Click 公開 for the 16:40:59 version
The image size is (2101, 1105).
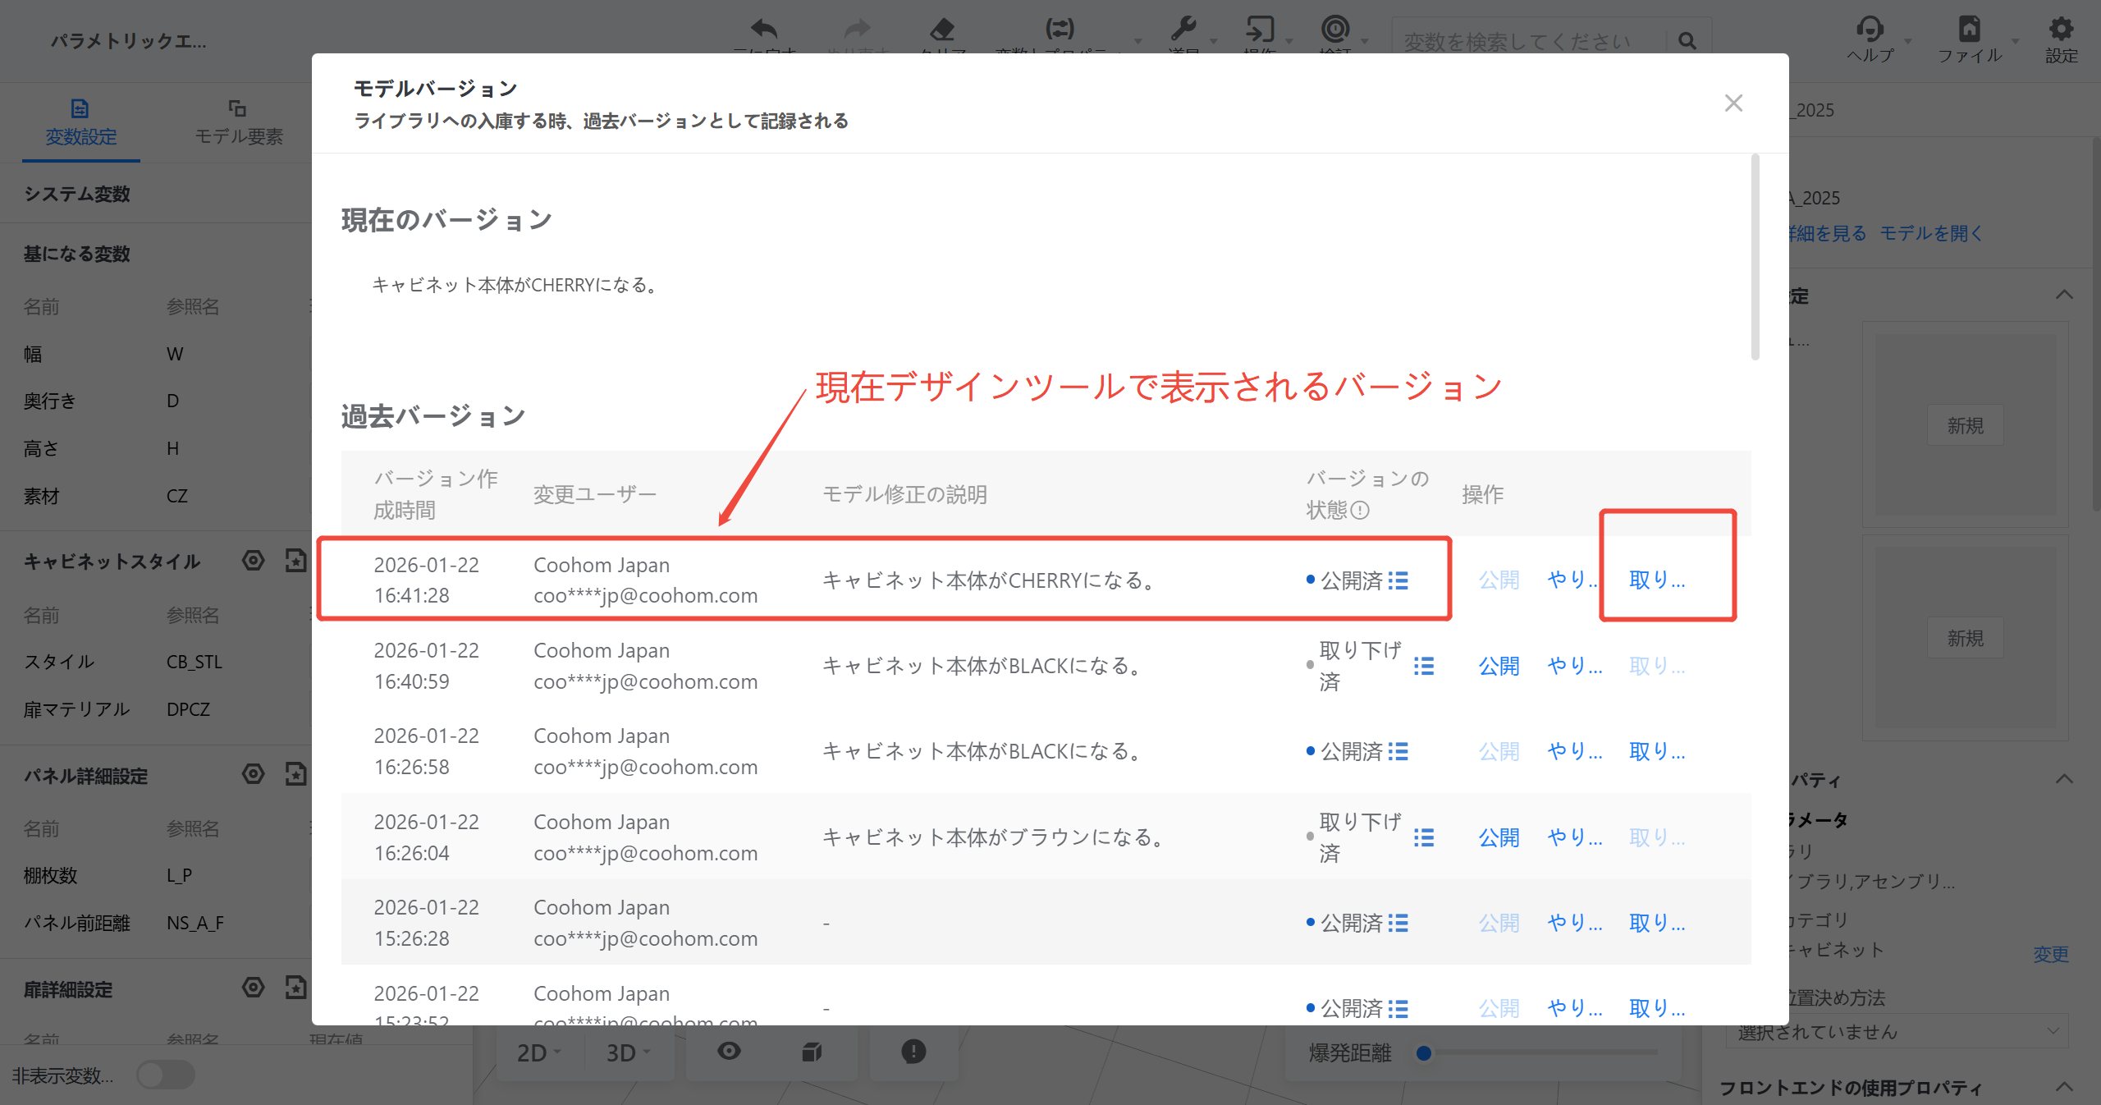1499,667
